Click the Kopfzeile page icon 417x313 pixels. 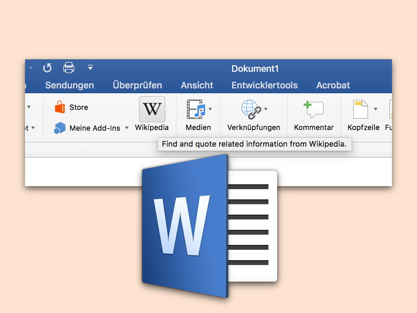pos(360,109)
